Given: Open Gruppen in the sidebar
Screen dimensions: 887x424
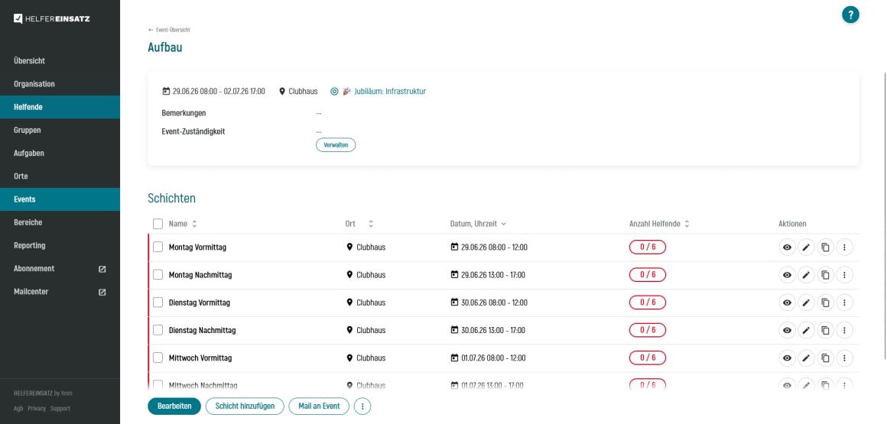Looking at the screenshot, I should (26, 130).
